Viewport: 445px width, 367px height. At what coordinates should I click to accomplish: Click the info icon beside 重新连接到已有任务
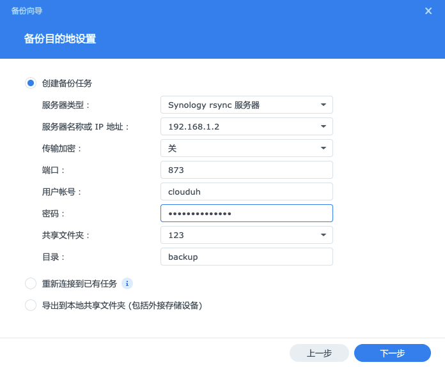[127, 283]
